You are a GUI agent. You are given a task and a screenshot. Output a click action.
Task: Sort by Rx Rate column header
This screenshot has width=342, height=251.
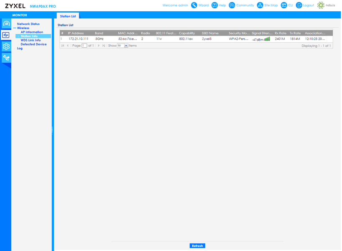tap(281, 33)
